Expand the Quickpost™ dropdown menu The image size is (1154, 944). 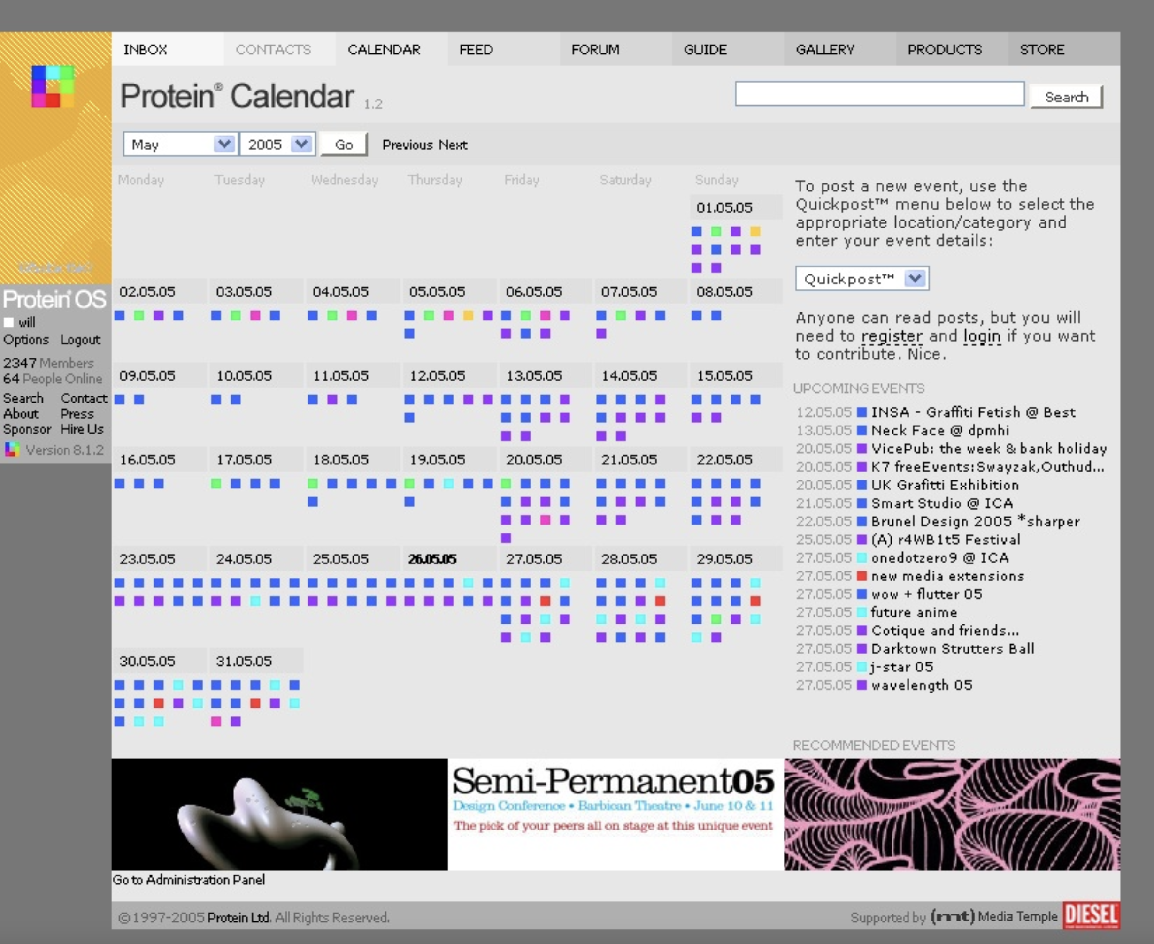(862, 278)
